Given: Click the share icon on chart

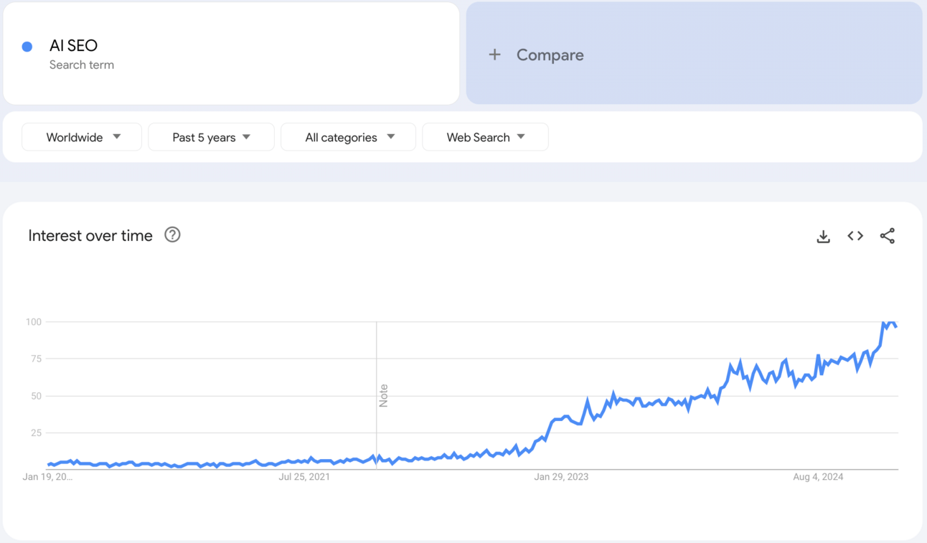Looking at the screenshot, I should 888,236.
